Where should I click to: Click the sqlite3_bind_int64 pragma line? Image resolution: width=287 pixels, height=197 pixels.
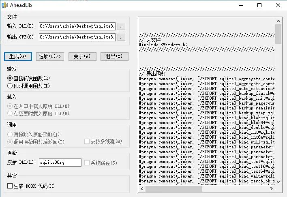pyautogui.click(x=207, y=137)
